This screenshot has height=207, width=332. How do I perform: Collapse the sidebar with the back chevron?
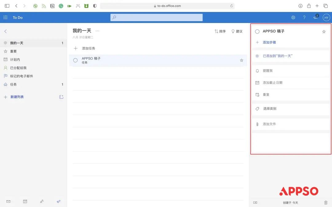pos(6,31)
